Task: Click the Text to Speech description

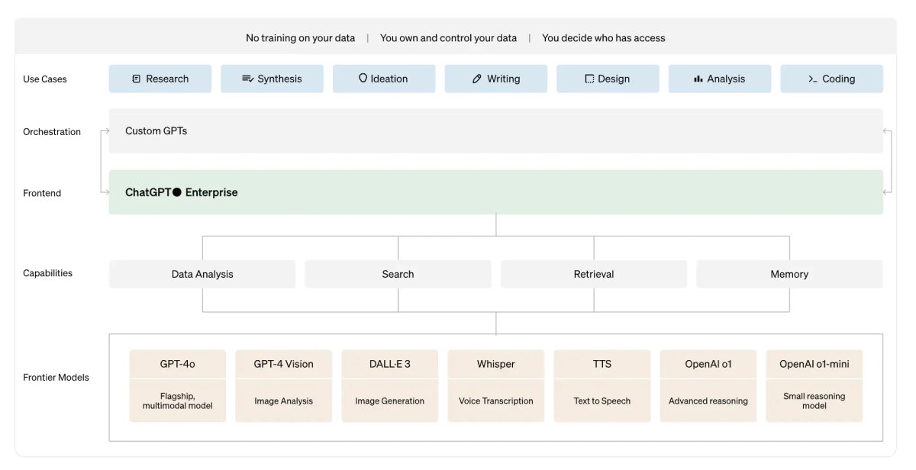Action: 602,401
